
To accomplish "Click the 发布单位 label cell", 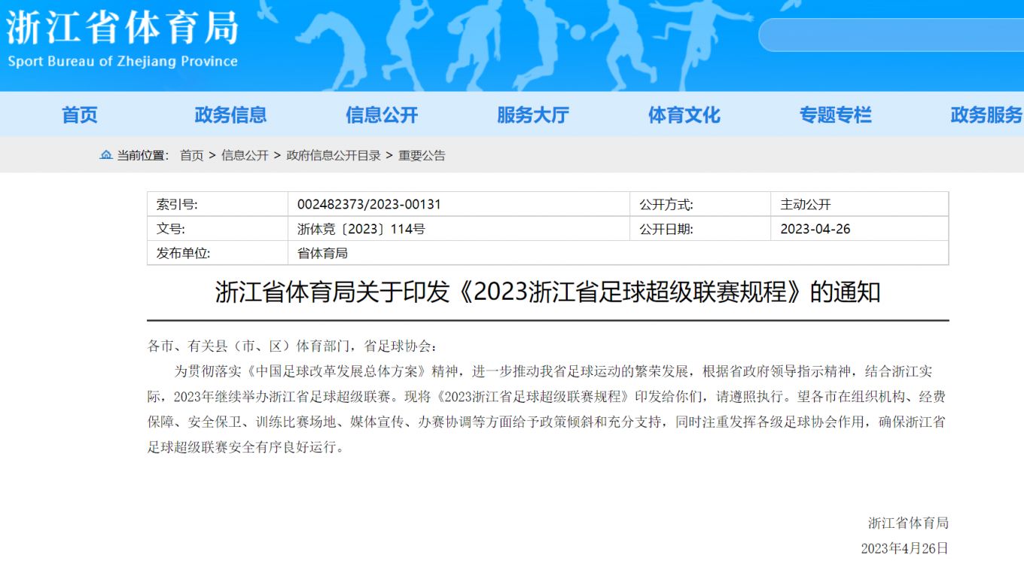I will [218, 253].
